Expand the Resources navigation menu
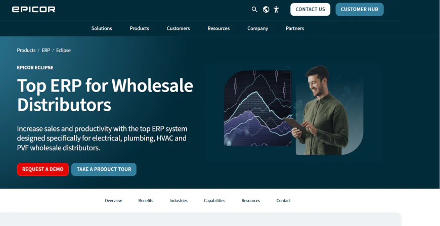Viewport: 440px width, 226px height. click(218, 28)
